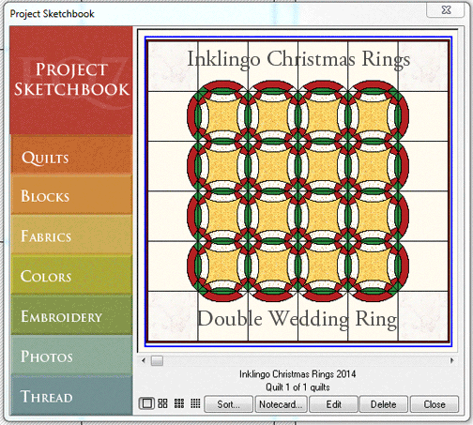The width and height of the screenshot is (473, 425).
Task: Open the Embroidery section
Action: tap(71, 314)
